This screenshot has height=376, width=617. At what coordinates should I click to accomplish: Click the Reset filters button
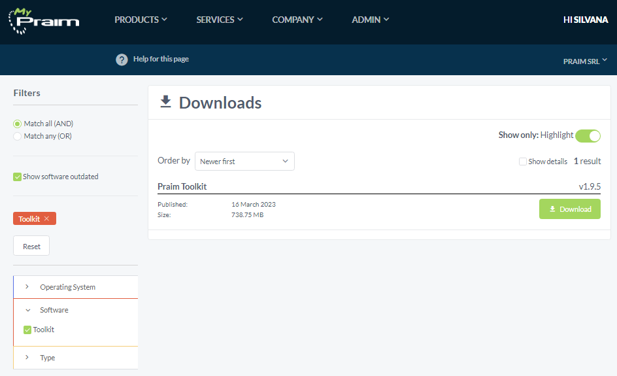31,246
